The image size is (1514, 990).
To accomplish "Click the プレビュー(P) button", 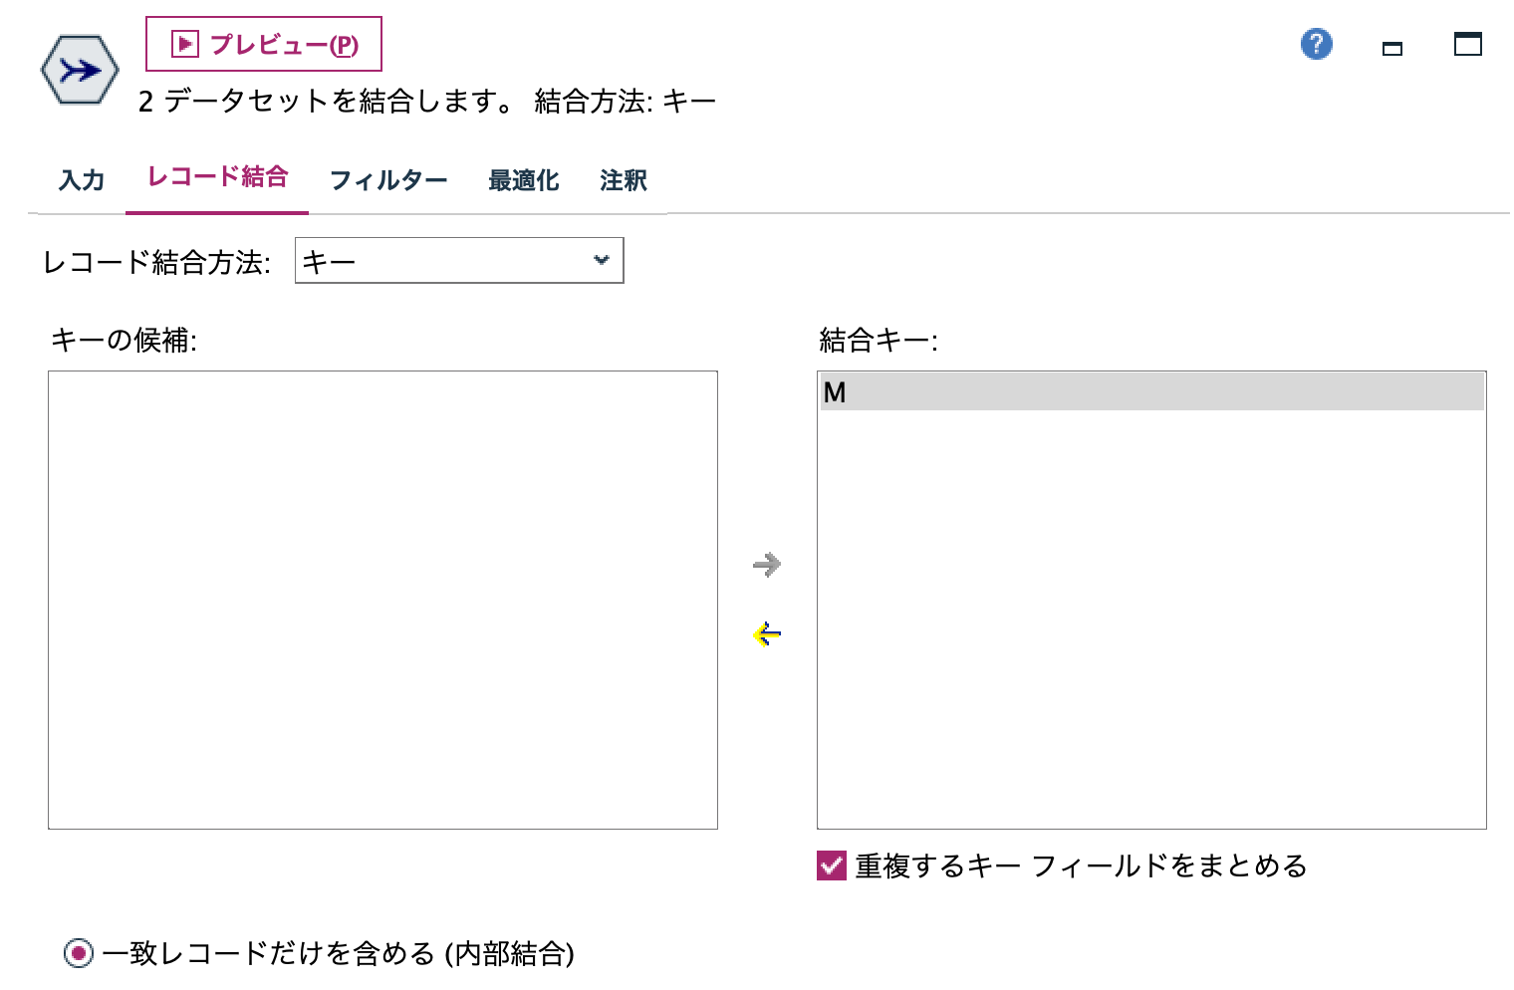I will [263, 44].
